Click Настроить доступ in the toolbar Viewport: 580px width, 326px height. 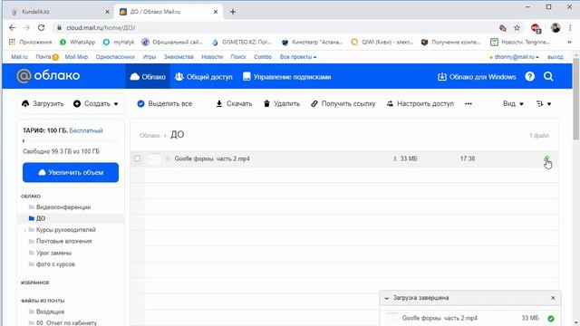[420, 104]
